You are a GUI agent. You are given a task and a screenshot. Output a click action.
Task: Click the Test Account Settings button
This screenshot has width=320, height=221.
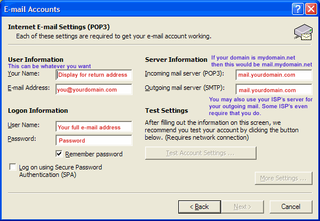point(201,153)
